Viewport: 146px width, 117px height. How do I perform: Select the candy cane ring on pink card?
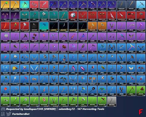[34, 6]
